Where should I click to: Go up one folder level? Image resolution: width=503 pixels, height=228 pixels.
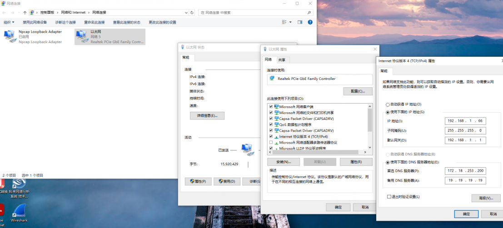25,13
